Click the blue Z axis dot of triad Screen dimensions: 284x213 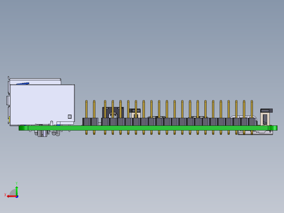[x=17, y=196]
